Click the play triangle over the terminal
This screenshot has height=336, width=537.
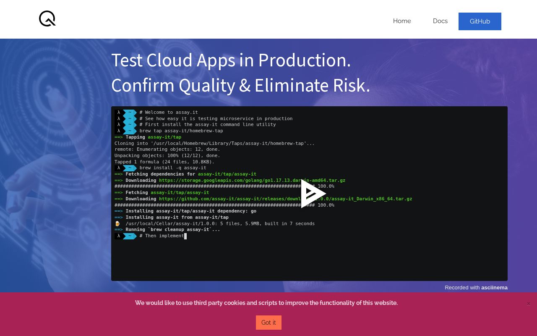point(313,194)
